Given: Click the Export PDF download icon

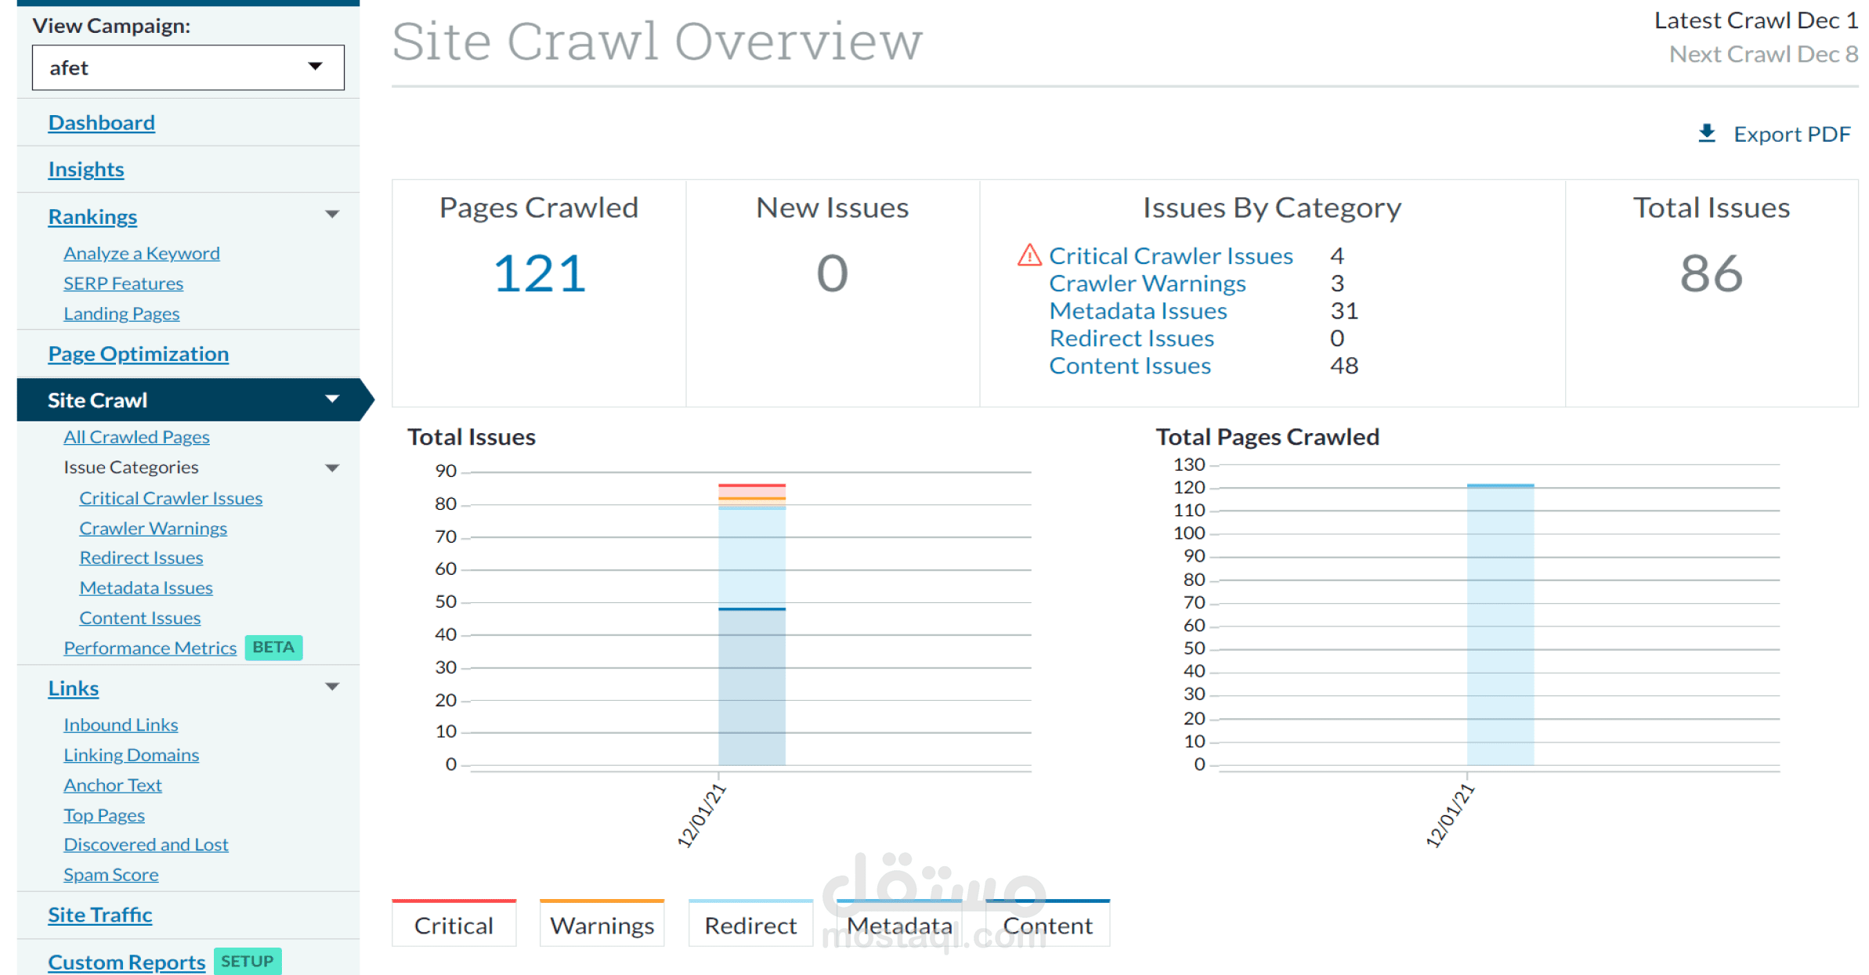Looking at the screenshot, I should click(1706, 134).
